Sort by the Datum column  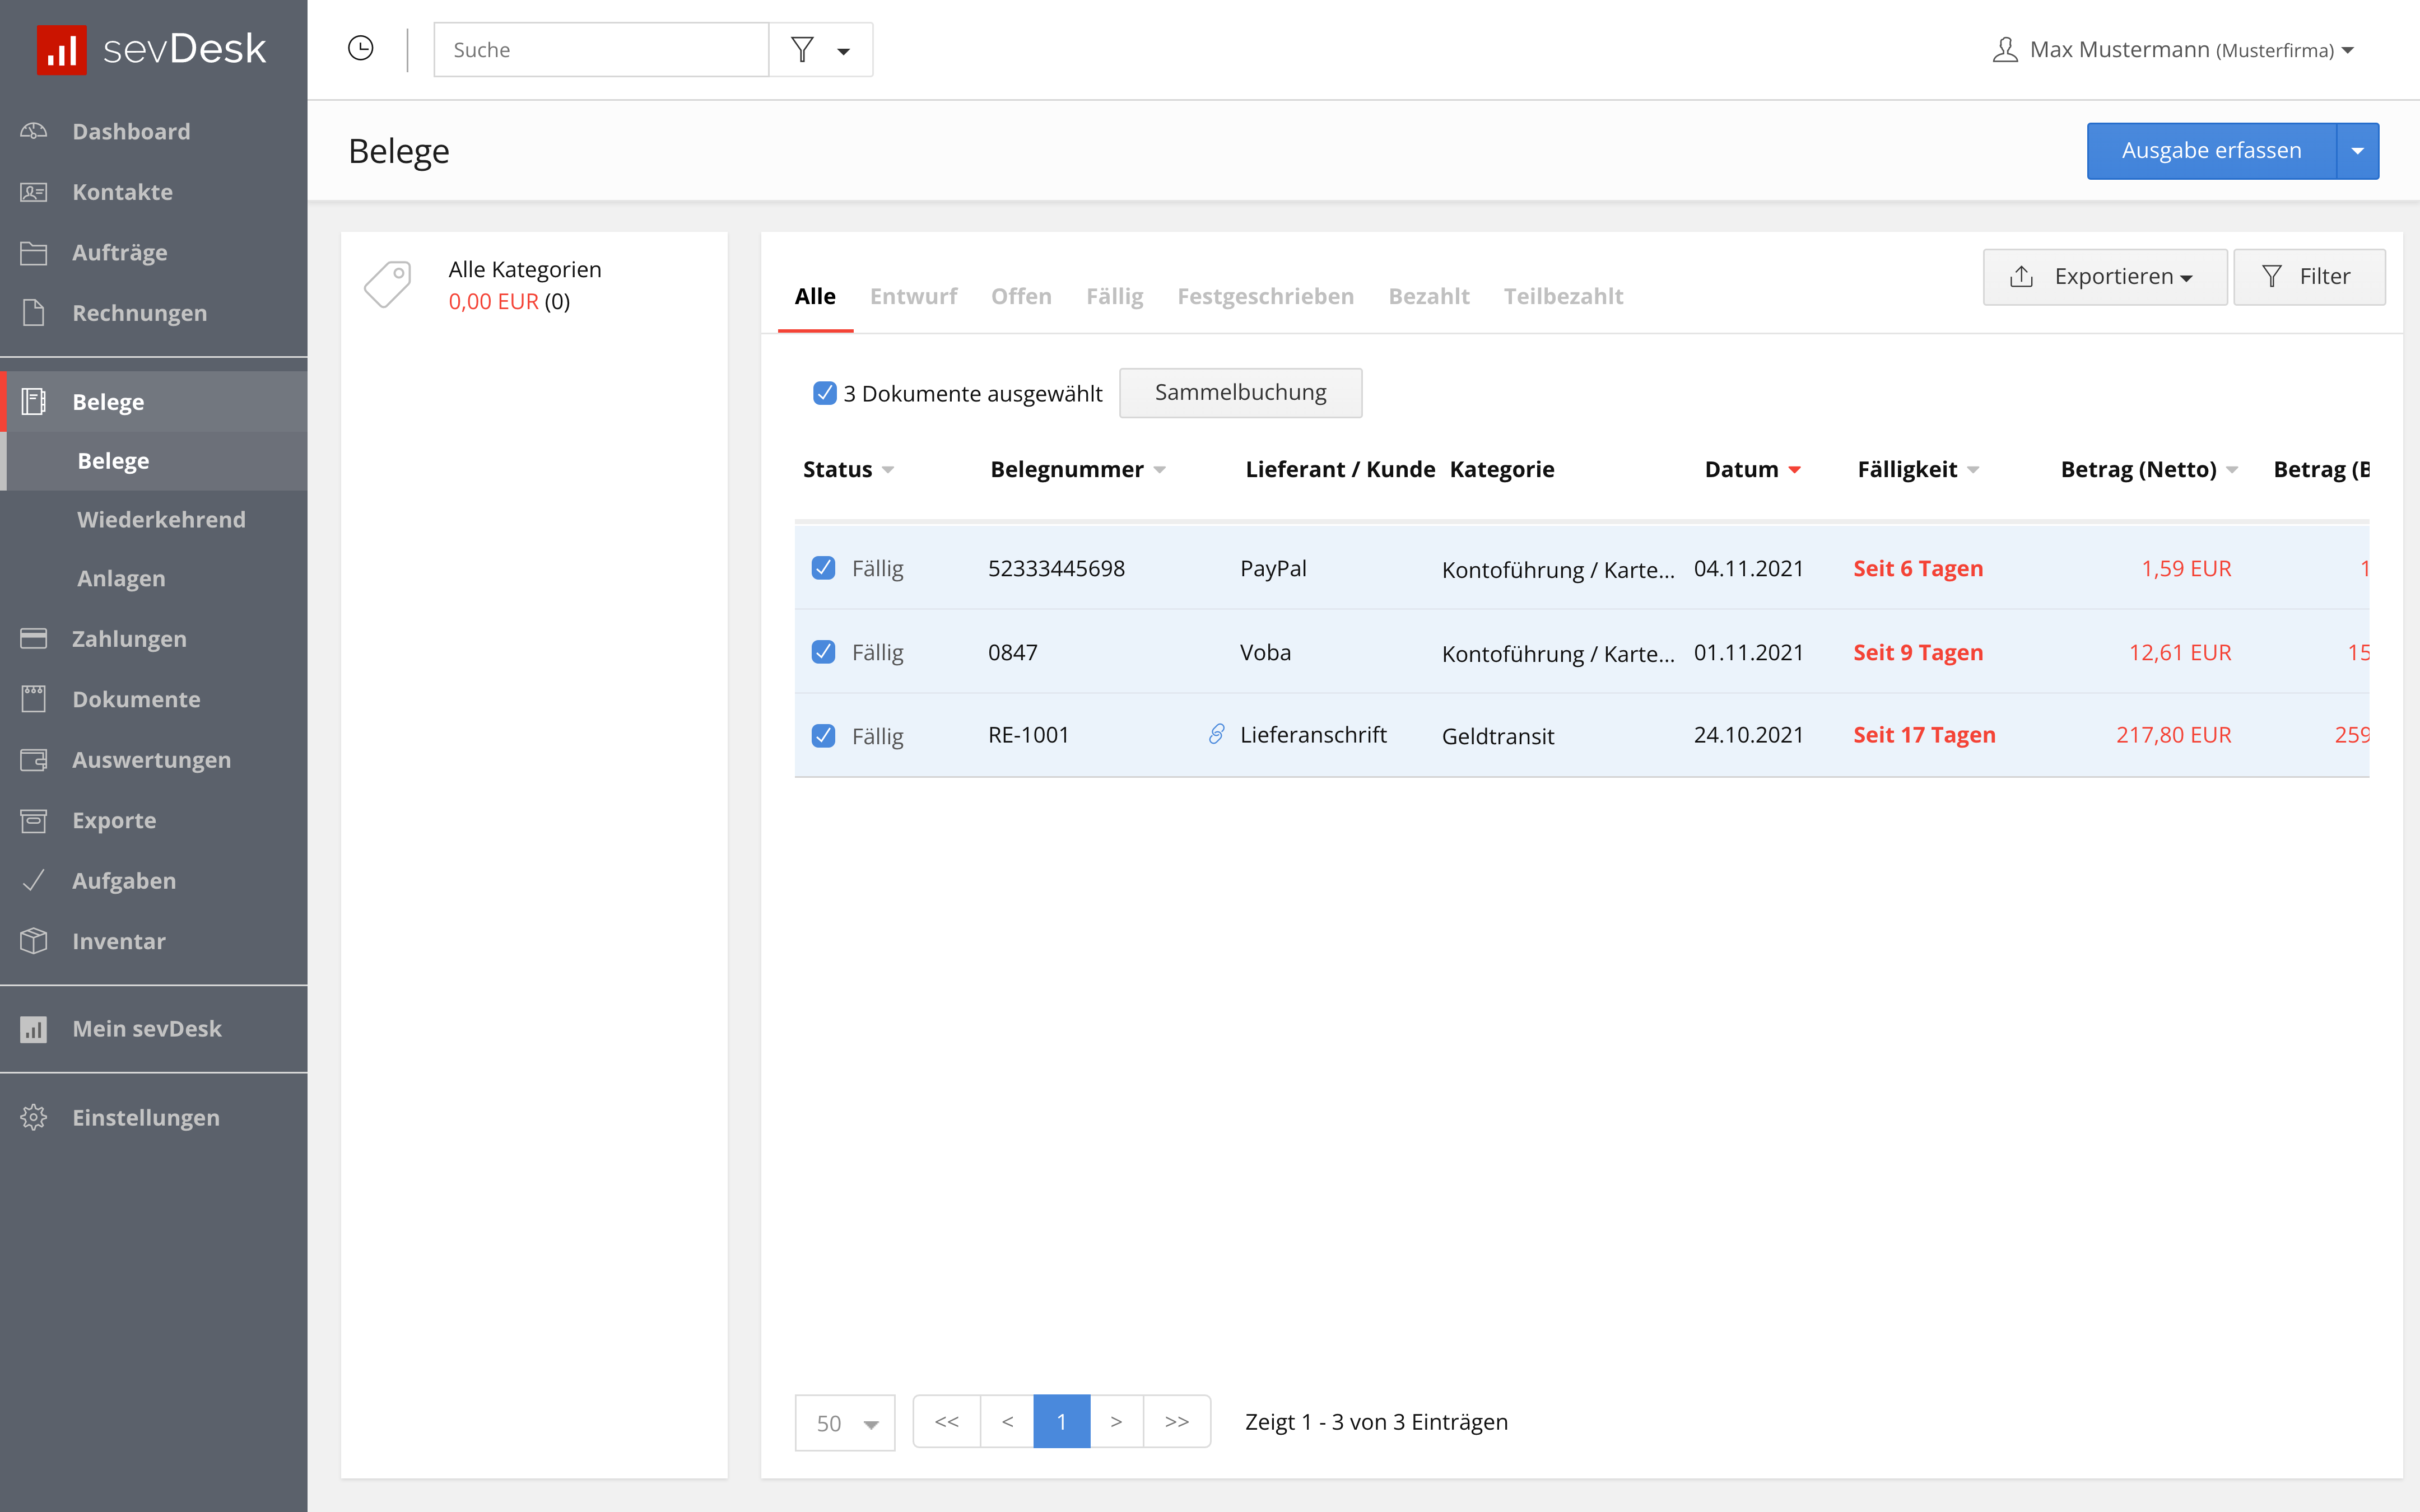pyautogui.click(x=1753, y=469)
